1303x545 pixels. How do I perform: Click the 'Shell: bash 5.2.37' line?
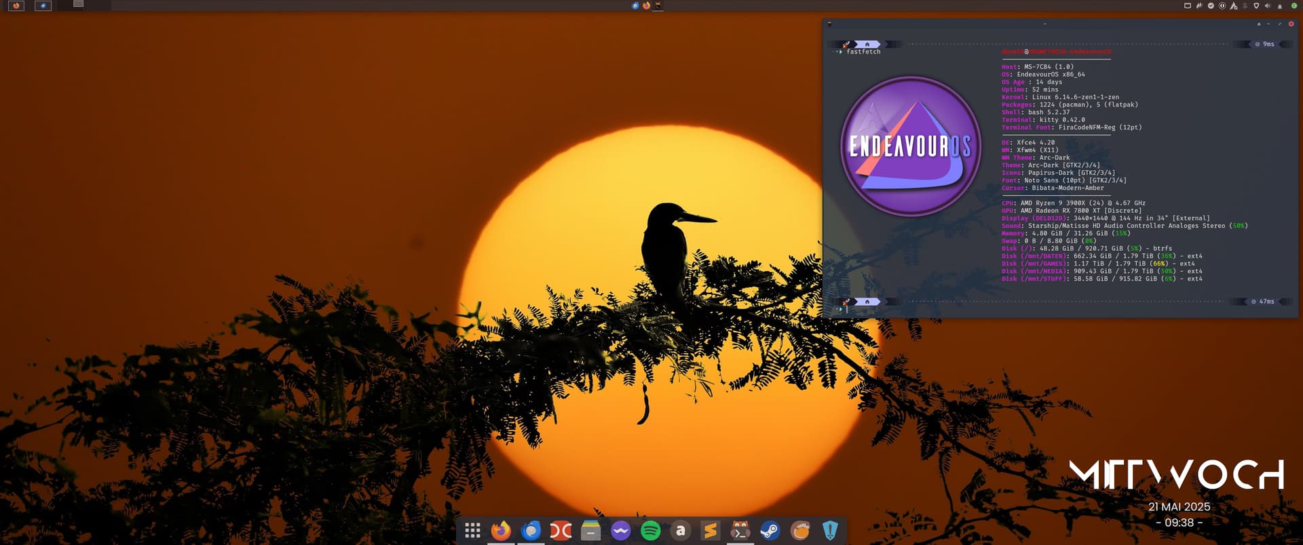coord(1036,112)
